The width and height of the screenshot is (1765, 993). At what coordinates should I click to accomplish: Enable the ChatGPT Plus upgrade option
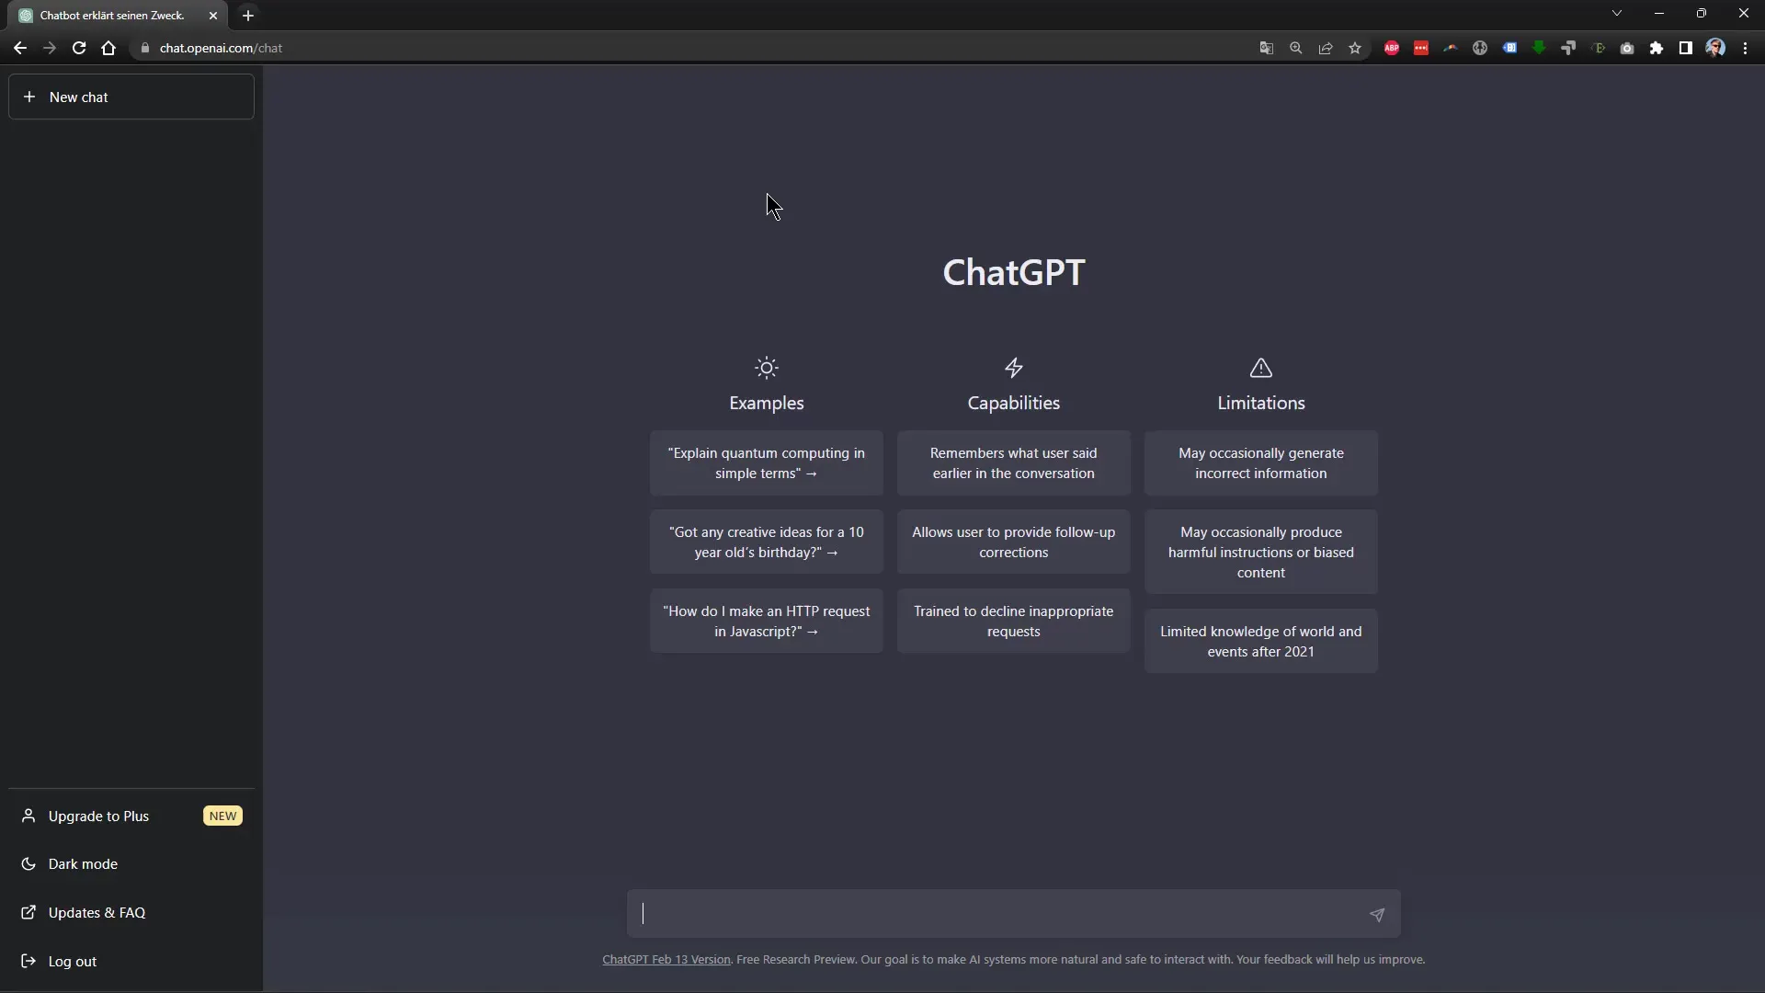(98, 815)
